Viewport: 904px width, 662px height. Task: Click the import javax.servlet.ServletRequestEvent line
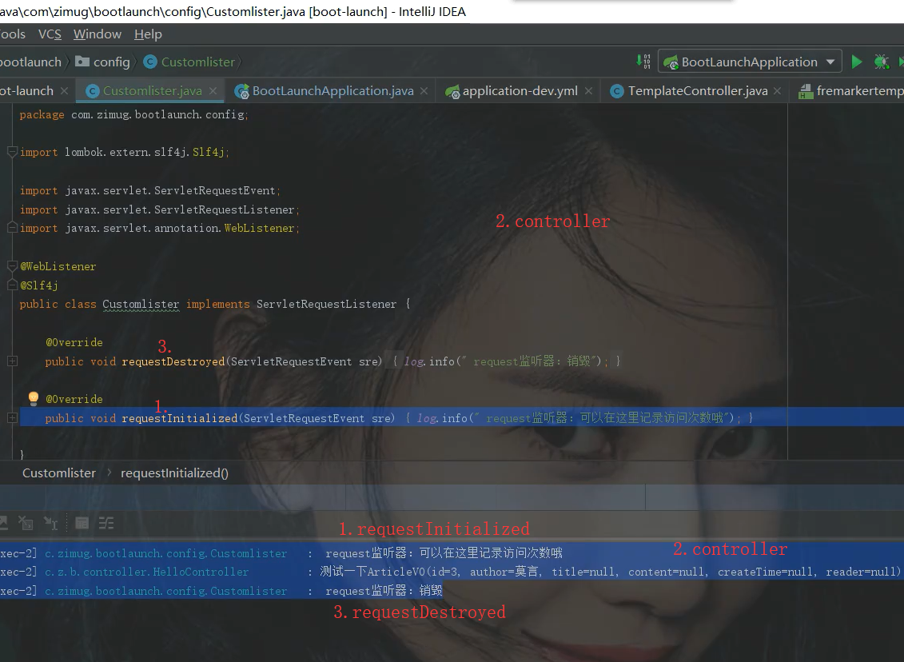(150, 190)
